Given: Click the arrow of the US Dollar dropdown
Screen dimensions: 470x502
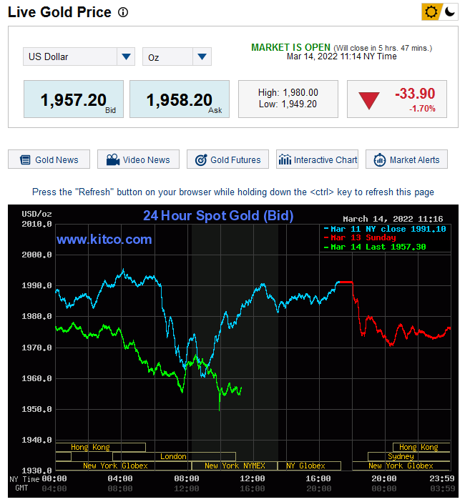Looking at the screenshot, I should [x=126, y=56].
